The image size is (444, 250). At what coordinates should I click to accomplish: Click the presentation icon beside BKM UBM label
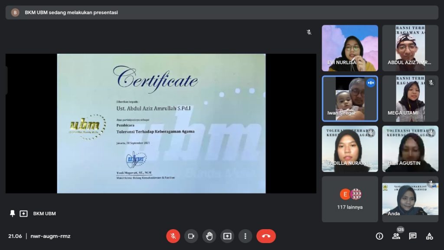[23, 214]
